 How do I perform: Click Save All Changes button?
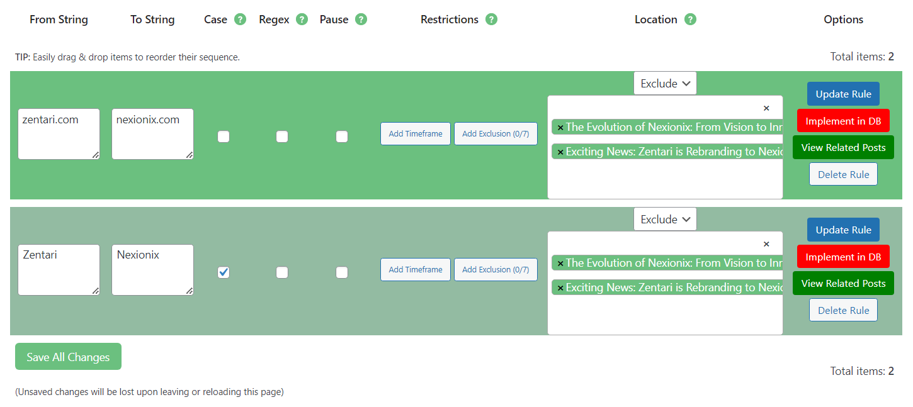tap(68, 357)
